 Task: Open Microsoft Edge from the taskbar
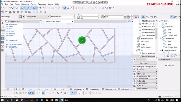click(37, 100)
